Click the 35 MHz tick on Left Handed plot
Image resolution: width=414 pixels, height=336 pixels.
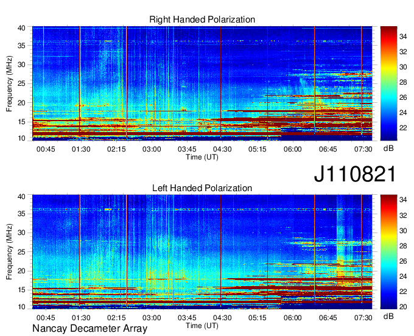[x=21, y=214]
